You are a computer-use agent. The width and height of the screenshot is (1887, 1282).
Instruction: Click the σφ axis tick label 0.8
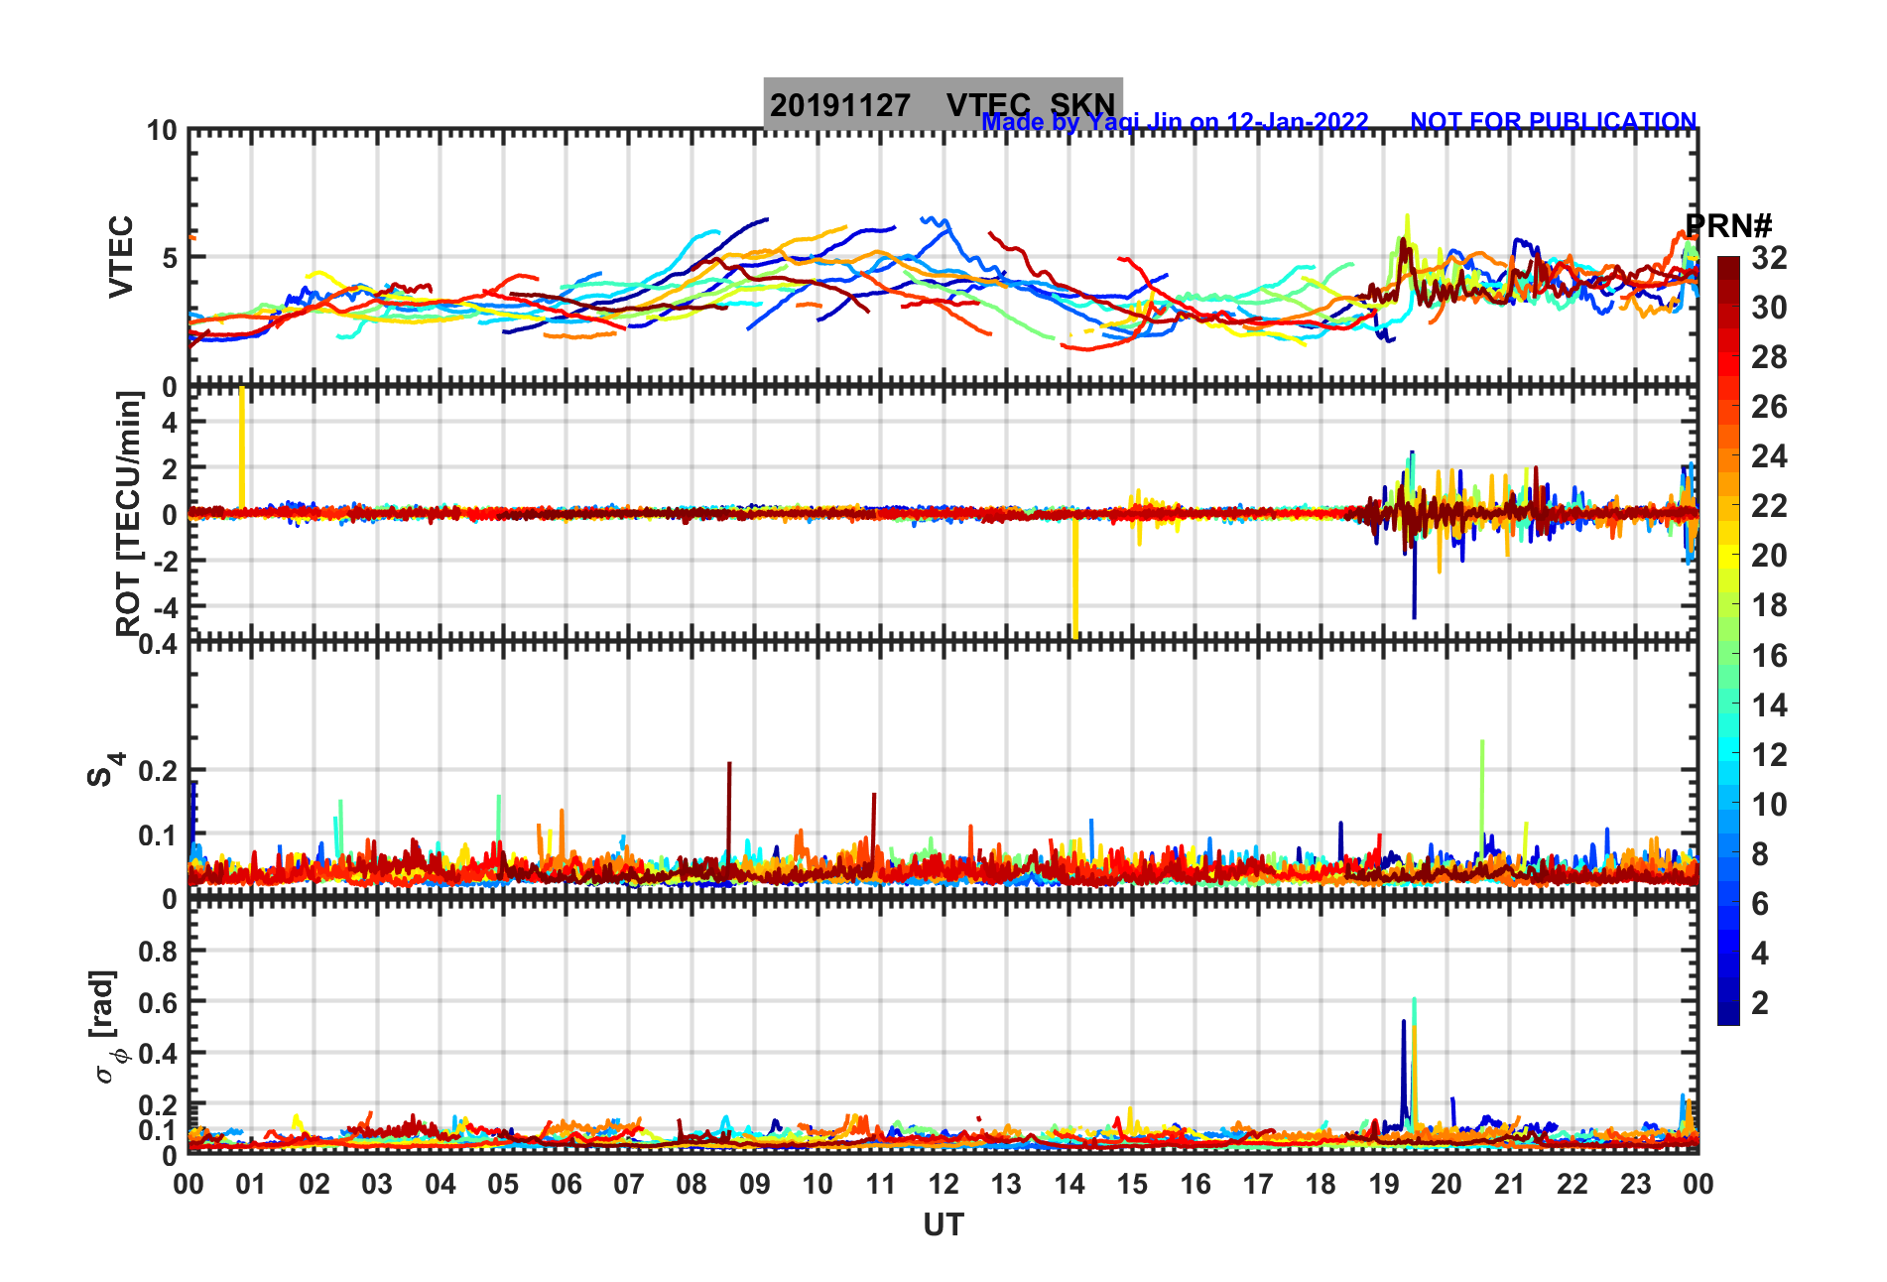159,952
